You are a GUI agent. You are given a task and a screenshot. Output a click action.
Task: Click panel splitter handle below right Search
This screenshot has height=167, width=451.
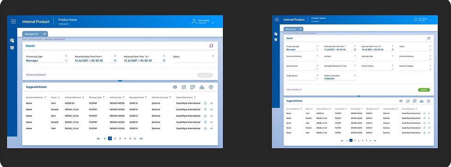coord(359,96)
